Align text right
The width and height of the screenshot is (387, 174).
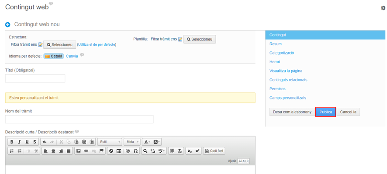point(61,151)
